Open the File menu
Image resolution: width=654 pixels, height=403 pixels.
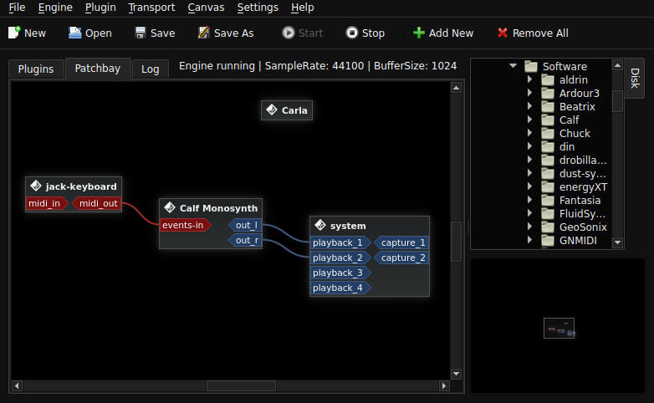(17, 8)
